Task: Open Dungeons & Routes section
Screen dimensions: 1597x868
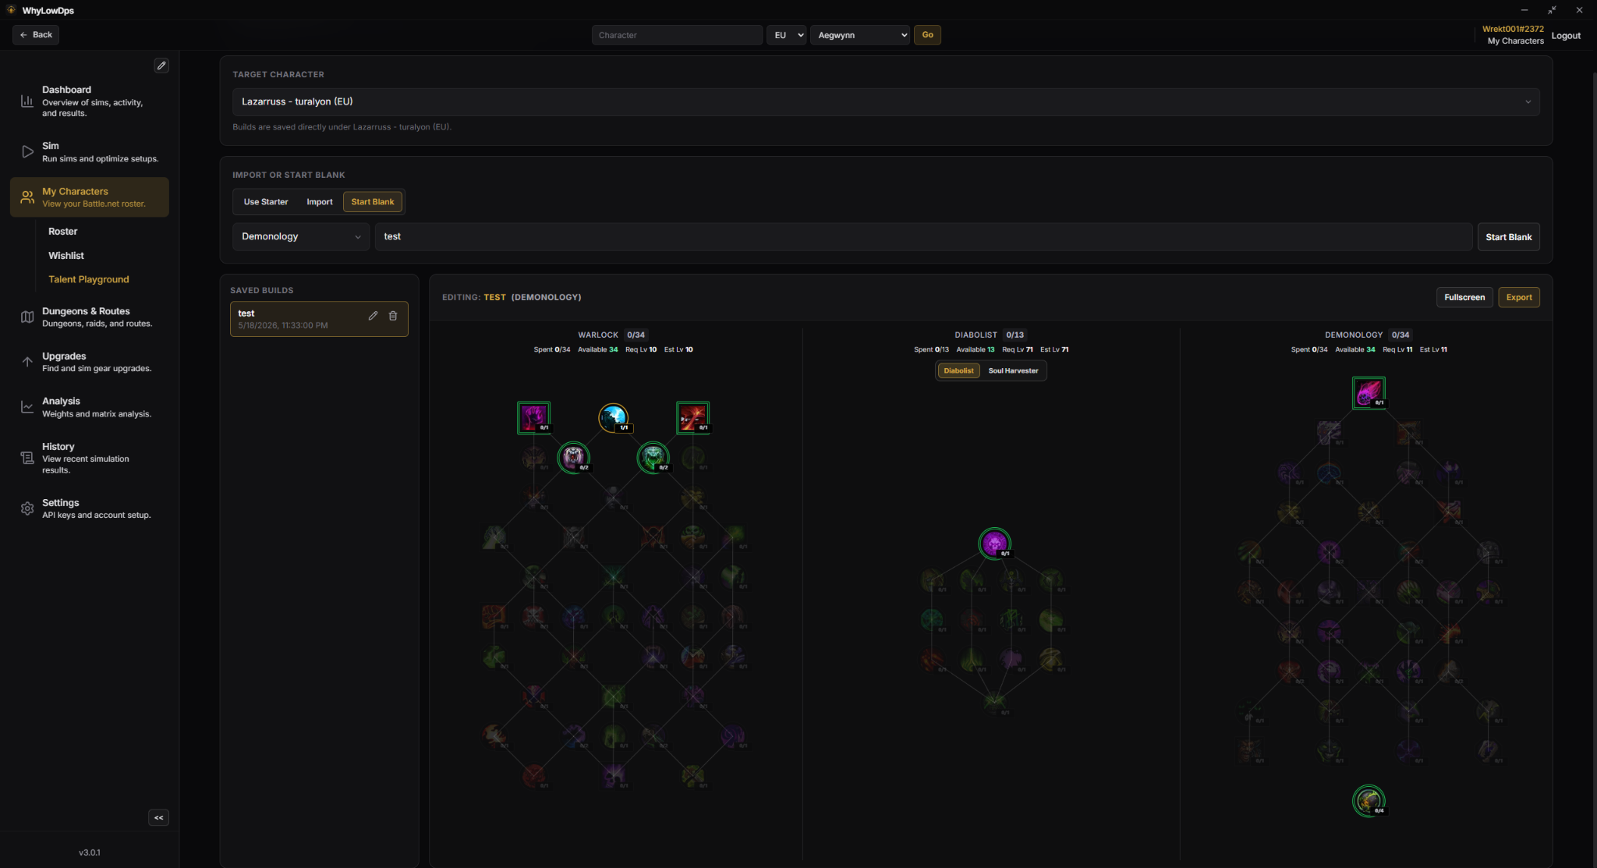Action: pyautogui.click(x=90, y=317)
